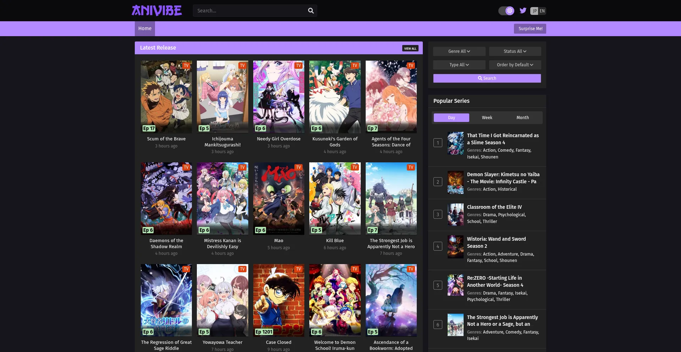The width and height of the screenshot is (681, 352).
Task: Click the Psychological genre on Classroom of the Elite
Action: 511,215
